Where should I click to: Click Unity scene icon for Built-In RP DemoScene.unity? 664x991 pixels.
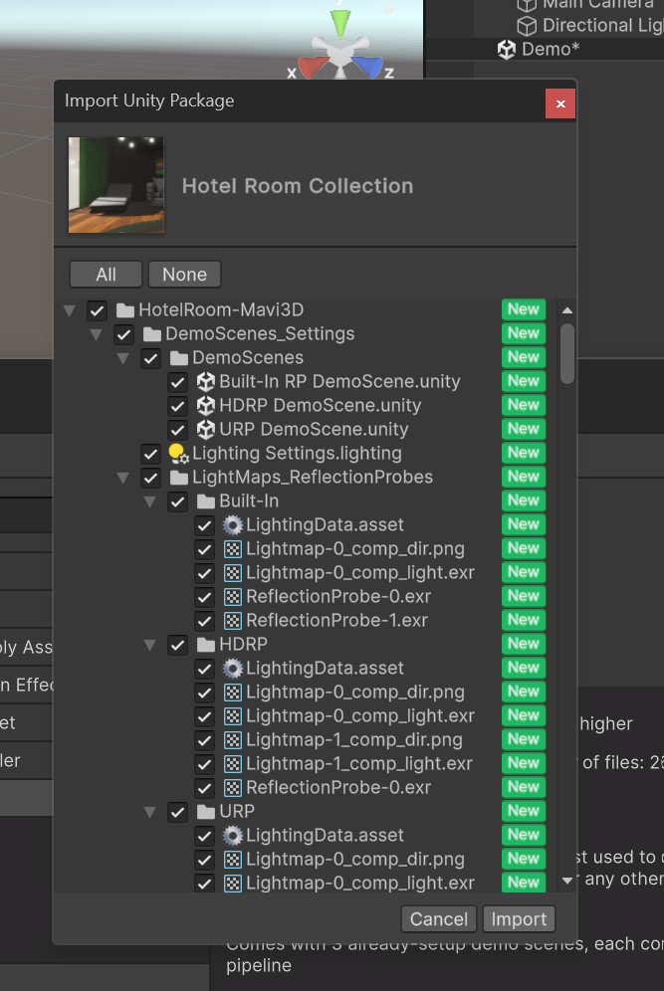tap(205, 382)
